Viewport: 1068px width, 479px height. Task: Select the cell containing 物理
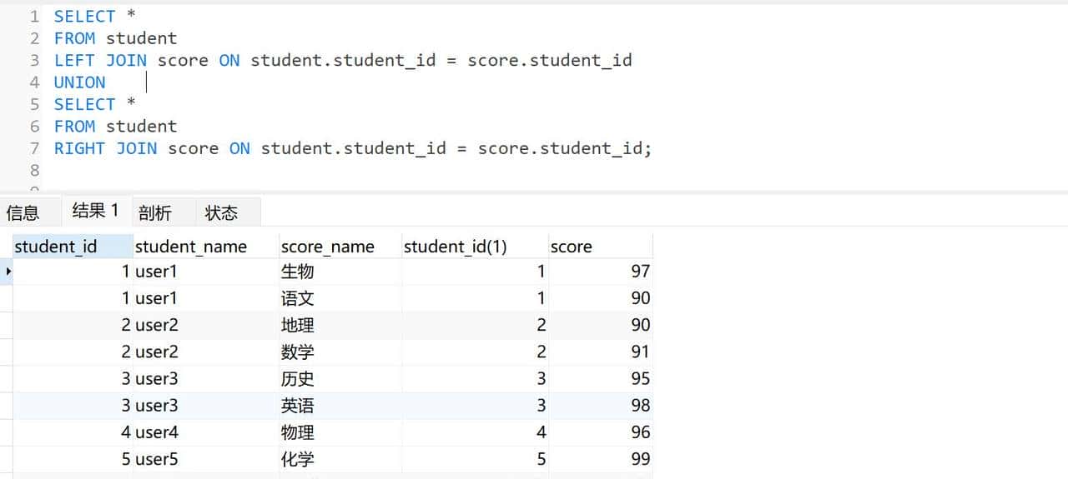click(x=340, y=432)
